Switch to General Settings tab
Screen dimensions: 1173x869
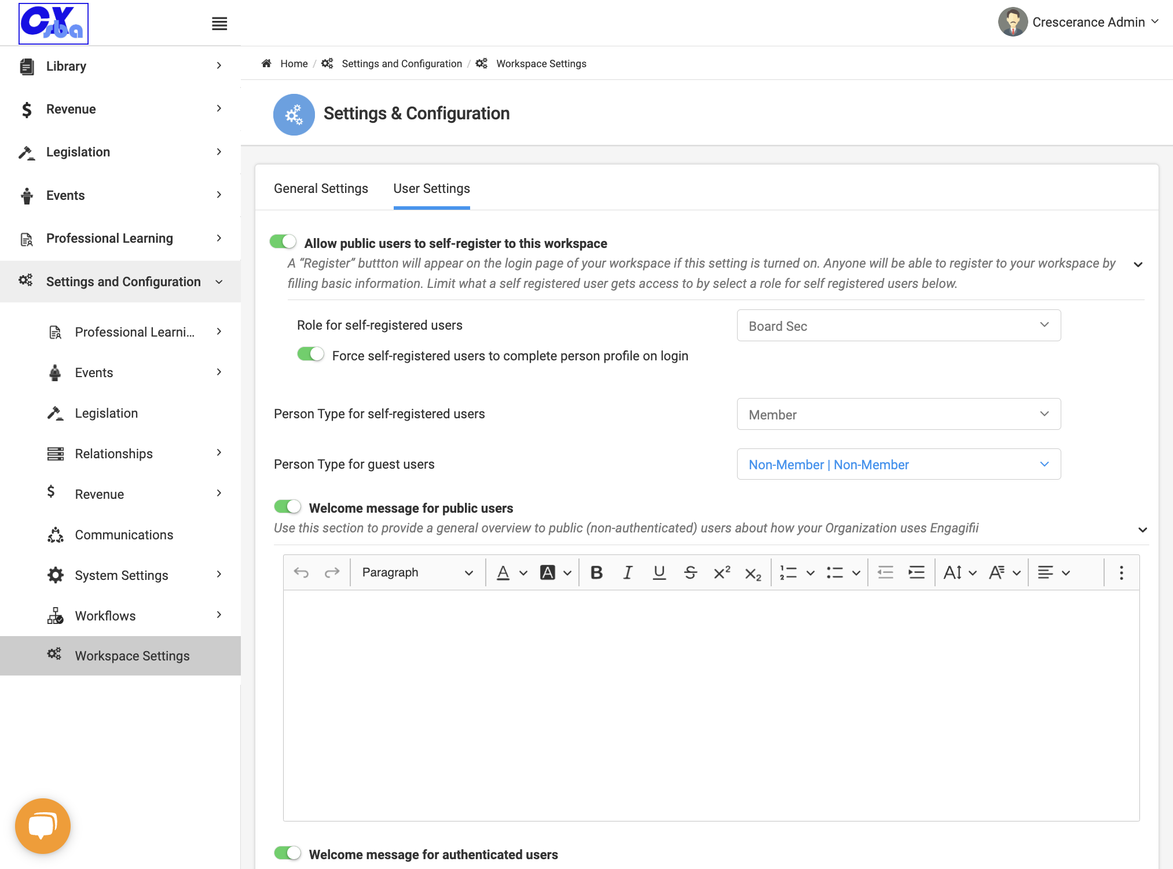click(321, 189)
